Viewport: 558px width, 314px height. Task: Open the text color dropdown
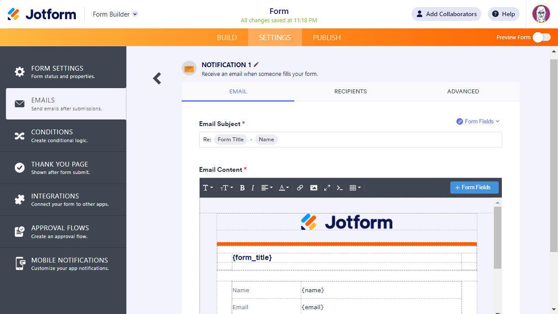click(x=284, y=188)
